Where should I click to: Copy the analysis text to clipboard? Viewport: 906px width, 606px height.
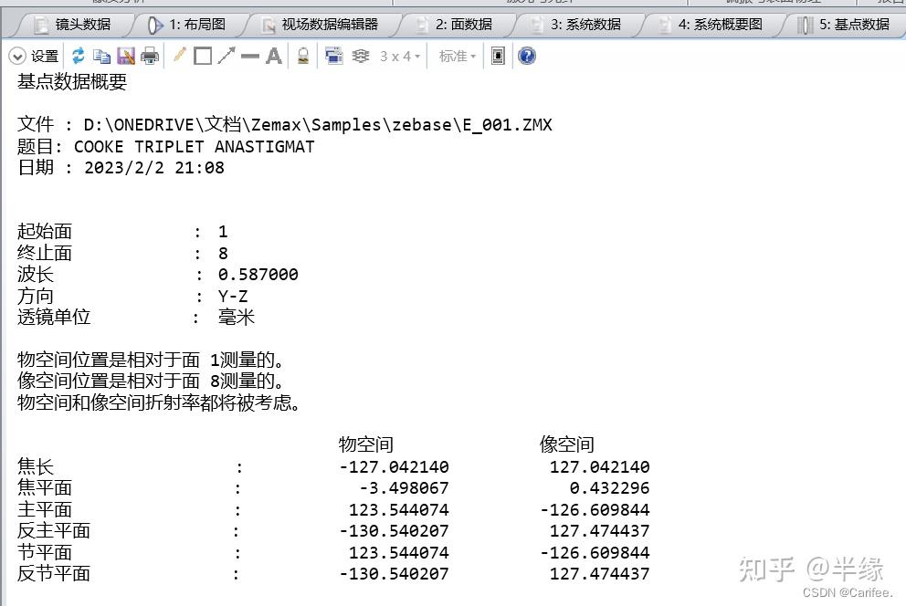point(102,56)
